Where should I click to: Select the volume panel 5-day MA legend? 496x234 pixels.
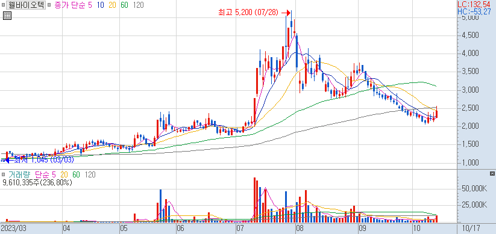tap(54, 174)
